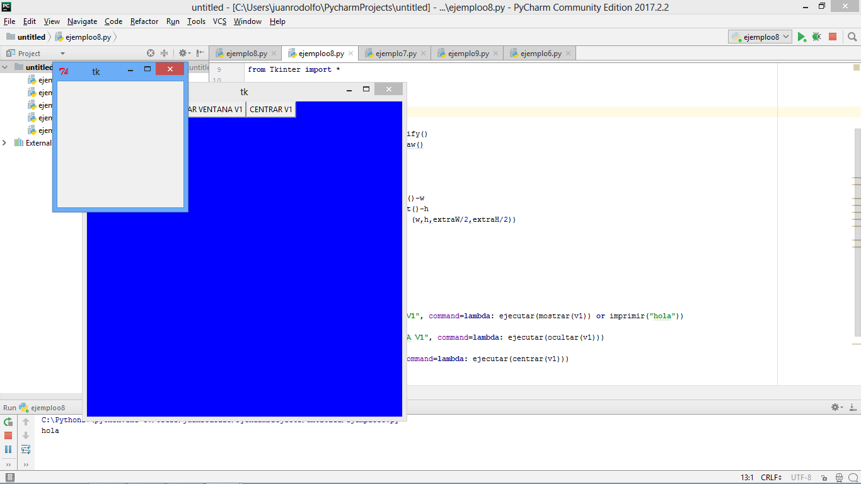Toggle soft-wrap in the Run console toolbar
The width and height of the screenshot is (861, 484).
(x=25, y=449)
